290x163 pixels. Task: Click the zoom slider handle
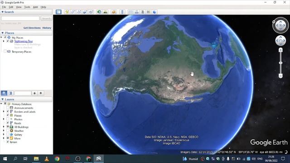click(280, 63)
